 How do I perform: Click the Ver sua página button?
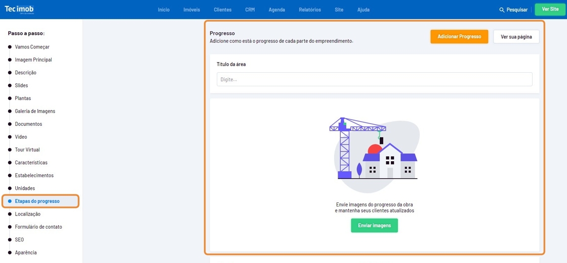[516, 37]
